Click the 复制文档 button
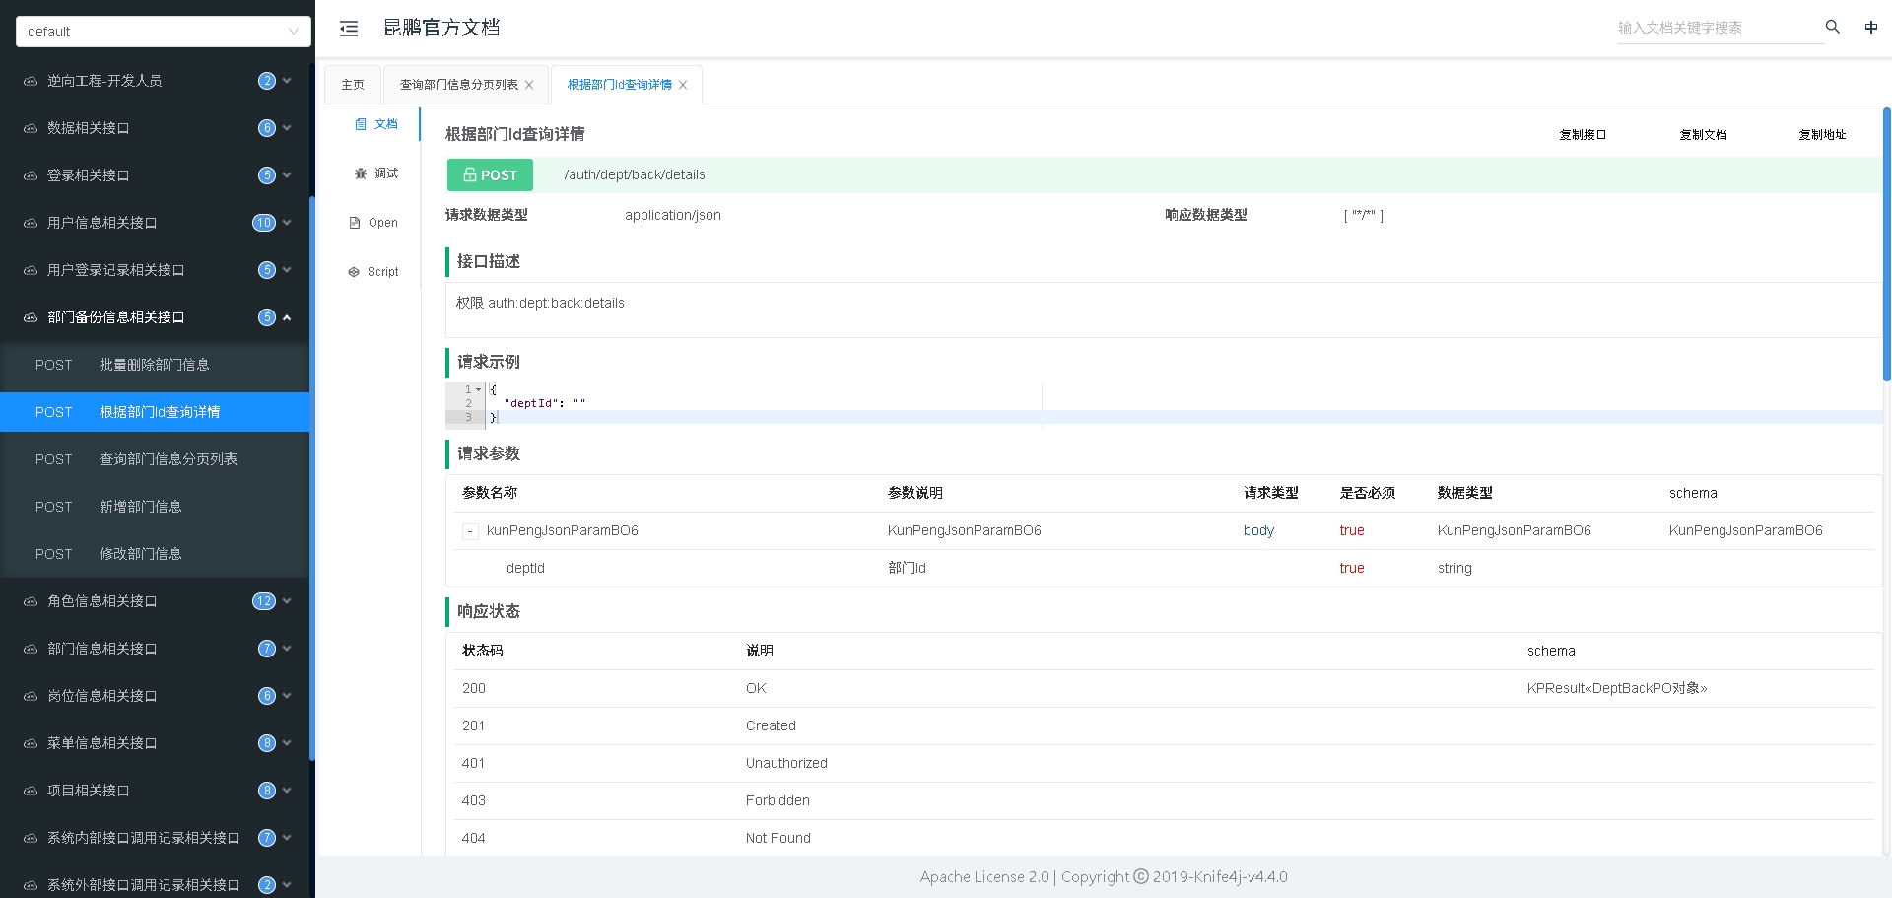This screenshot has height=898, width=1892. [x=1703, y=135]
